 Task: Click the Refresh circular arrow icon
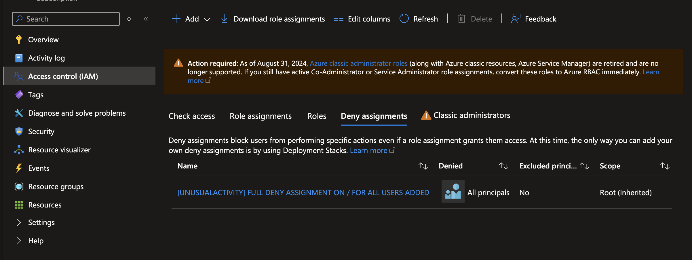[404, 19]
